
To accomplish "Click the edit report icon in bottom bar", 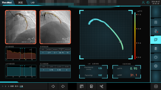I will click(x=92, y=86).
